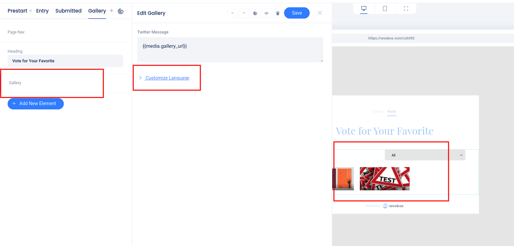The height and width of the screenshot is (246, 514).
Task: Switch to mobile preview mode
Action: pos(385,9)
